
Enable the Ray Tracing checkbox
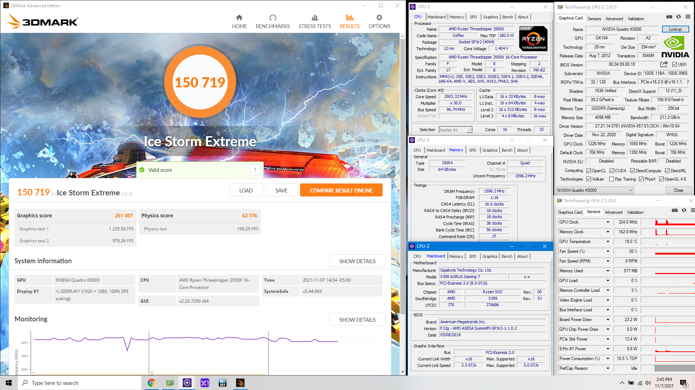[x=611, y=179]
